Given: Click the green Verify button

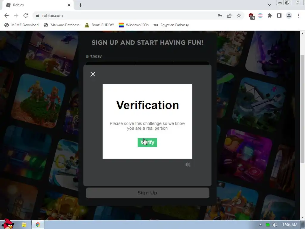Looking at the screenshot, I should tap(147, 143).
